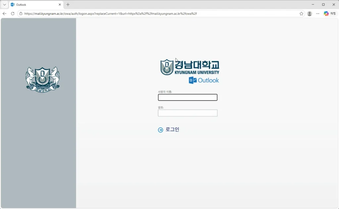
Task: Click the page refresh icon
Action: (13, 14)
